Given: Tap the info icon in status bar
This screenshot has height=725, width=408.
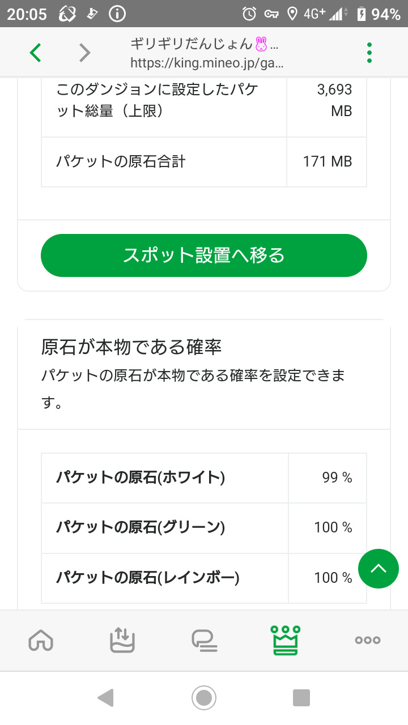Looking at the screenshot, I should [117, 14].
